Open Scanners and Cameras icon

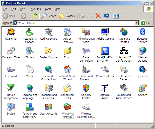[x=49, y=88]
